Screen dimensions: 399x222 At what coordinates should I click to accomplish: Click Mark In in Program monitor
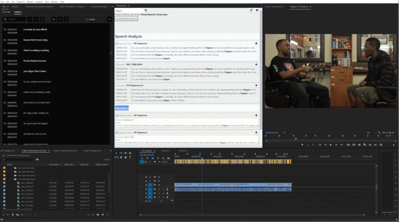[308, 145]
